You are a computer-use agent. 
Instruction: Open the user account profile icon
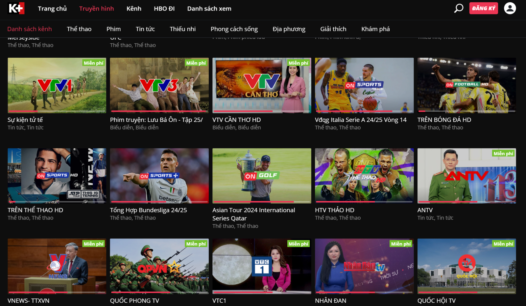(510, 8)
